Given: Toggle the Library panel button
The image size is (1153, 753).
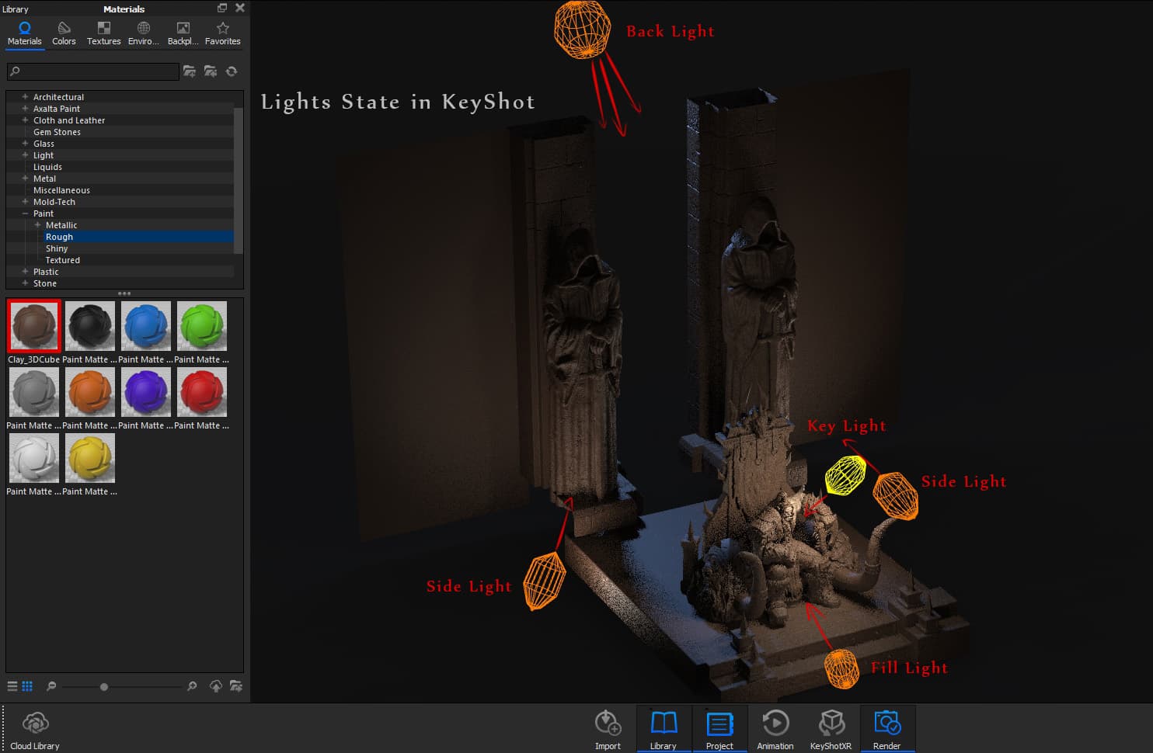Looking at the screenshot, I should coord(663,730).
